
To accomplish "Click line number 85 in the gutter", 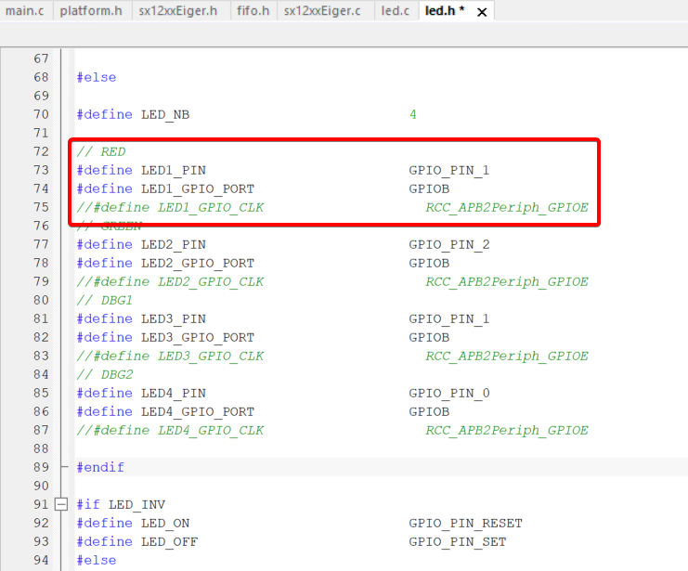I will pos(40,393).
